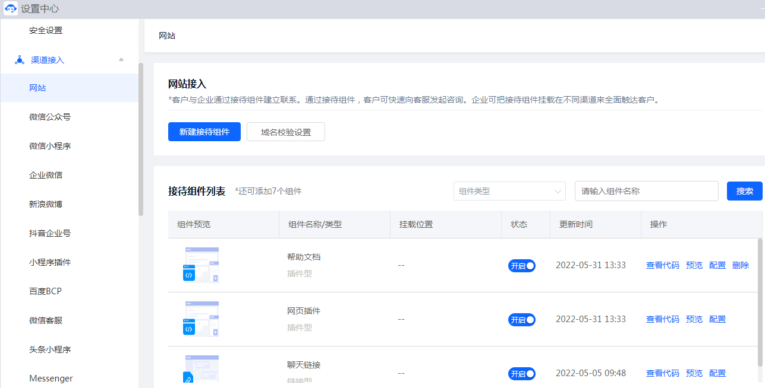
Task: Disable the 网页插件 开启 switch
Action: (x=521, y=320)
